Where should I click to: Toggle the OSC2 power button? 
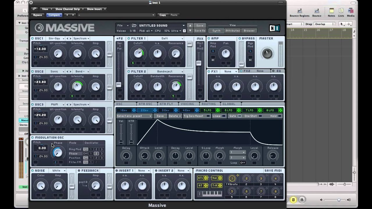[x=33, y=71]
